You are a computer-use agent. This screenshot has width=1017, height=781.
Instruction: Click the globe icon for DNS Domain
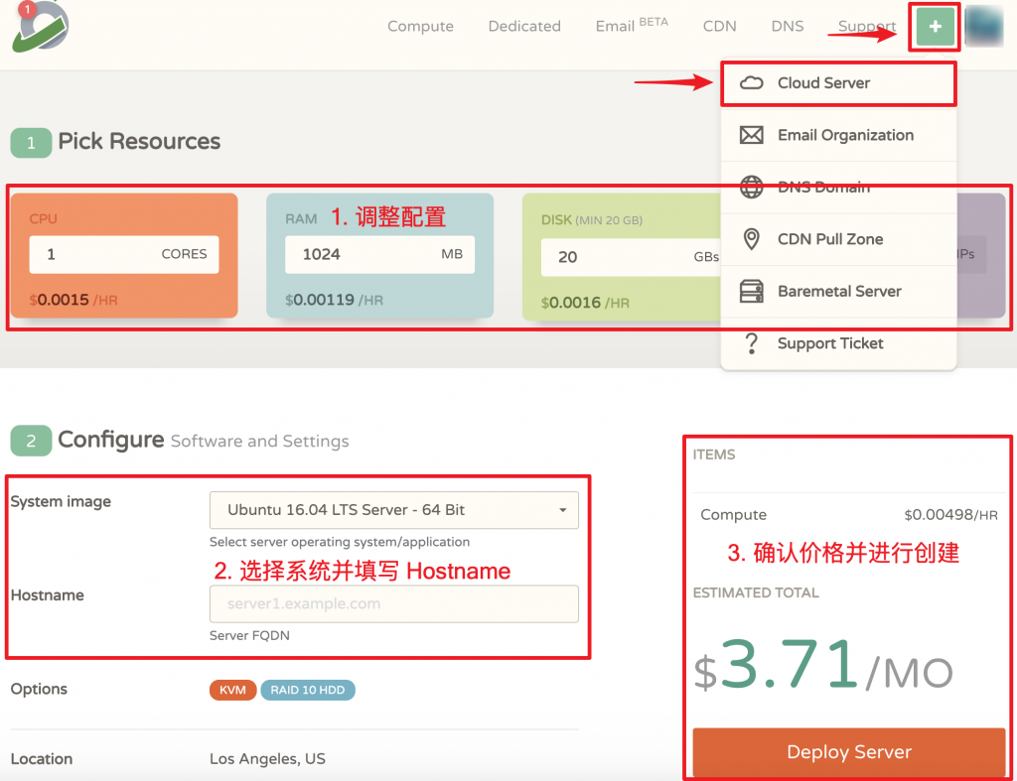pyautogui.click(x=751, y=188)
